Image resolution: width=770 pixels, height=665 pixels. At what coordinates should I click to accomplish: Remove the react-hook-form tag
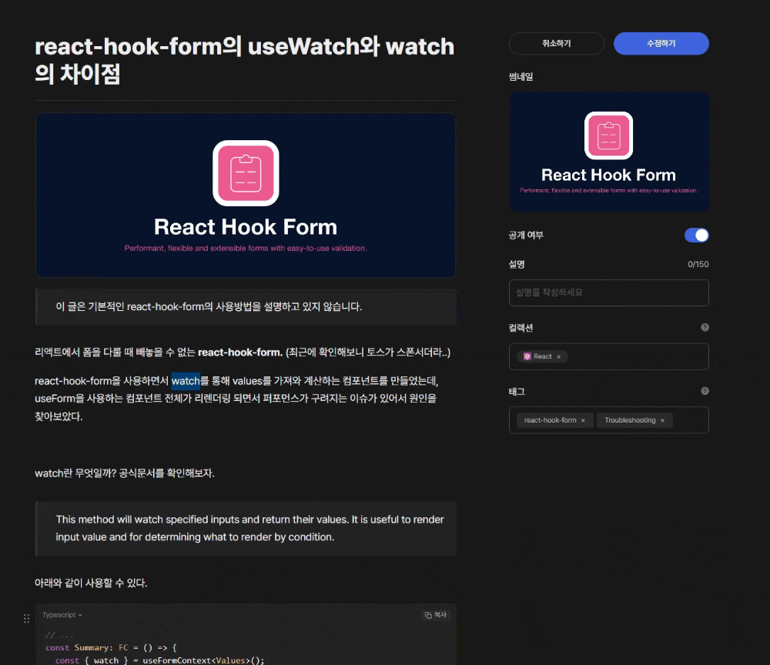point(583,420)
